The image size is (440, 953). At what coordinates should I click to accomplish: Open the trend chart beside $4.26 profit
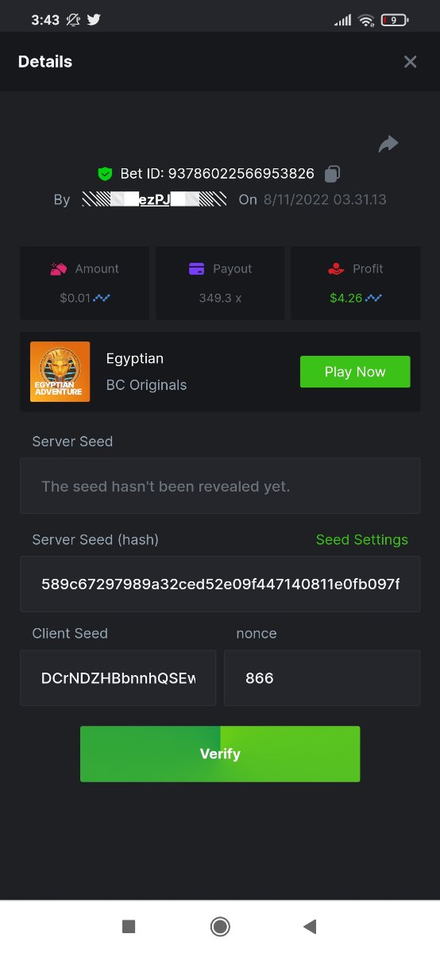pos(374,299)
